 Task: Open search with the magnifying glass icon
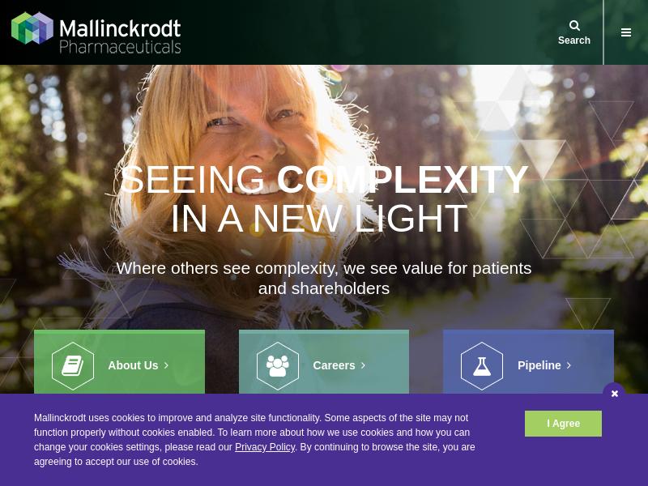[574, 26]
